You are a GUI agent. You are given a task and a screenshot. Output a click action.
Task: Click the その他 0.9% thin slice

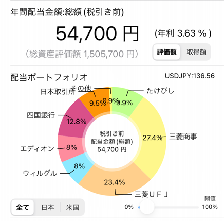[111, 100]
